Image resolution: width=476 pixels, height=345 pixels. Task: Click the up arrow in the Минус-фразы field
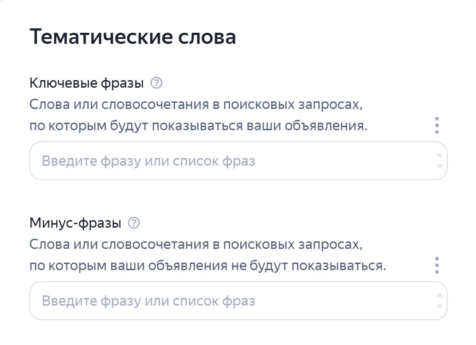439,295
